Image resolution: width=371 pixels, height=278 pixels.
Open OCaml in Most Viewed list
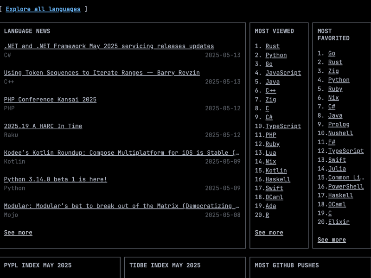click(274, 197)
